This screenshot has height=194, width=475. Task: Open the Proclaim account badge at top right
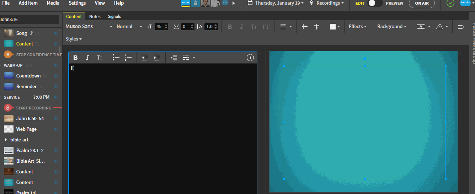[465, 3]
